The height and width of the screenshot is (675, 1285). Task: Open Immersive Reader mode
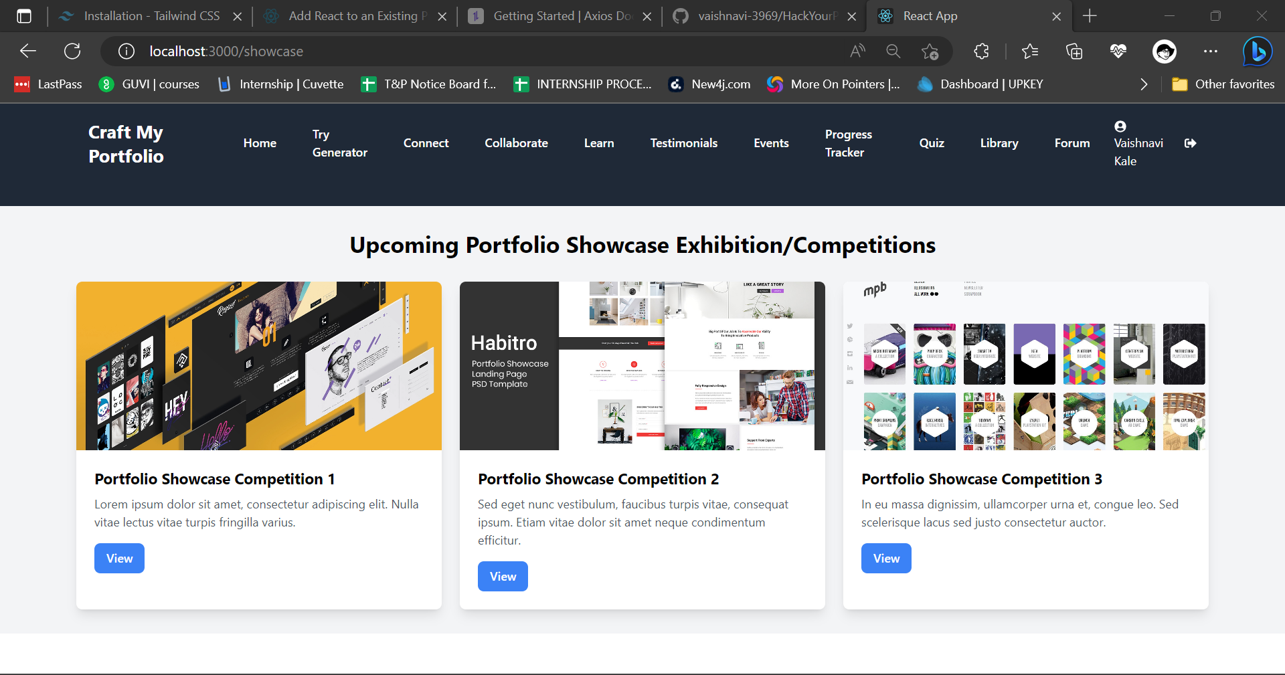pyautogui.click(x=857, y=51)
